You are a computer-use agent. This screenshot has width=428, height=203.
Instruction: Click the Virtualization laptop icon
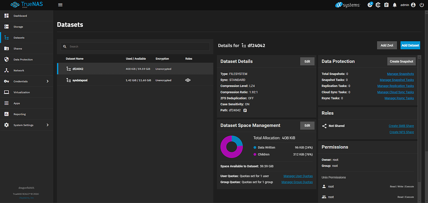[x=7, y=92]
